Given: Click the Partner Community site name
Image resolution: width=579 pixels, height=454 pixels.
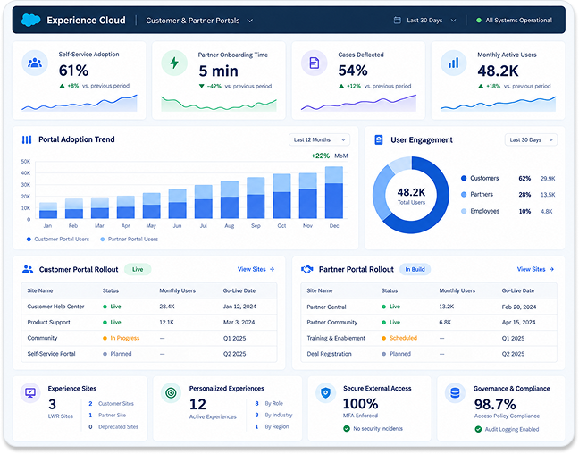Looking at the screenshot, I should [332, 322].
